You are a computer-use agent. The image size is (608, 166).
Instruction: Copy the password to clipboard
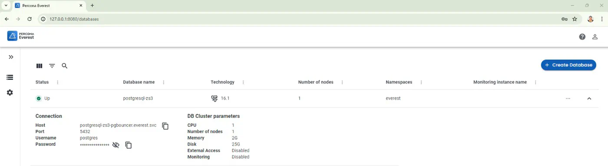(129, 145)
